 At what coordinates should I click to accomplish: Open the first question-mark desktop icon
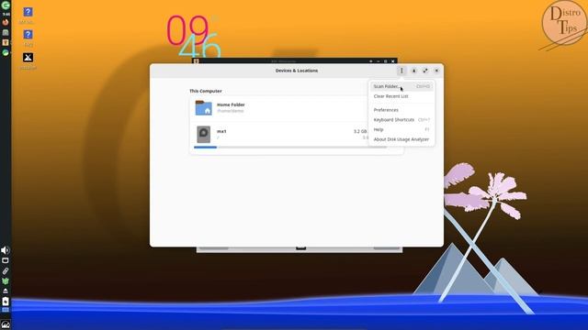click(x=28, y=12)
